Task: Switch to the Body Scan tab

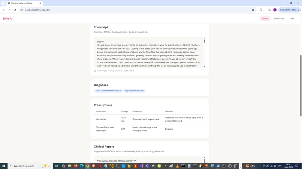Action: tap(279, 19)
